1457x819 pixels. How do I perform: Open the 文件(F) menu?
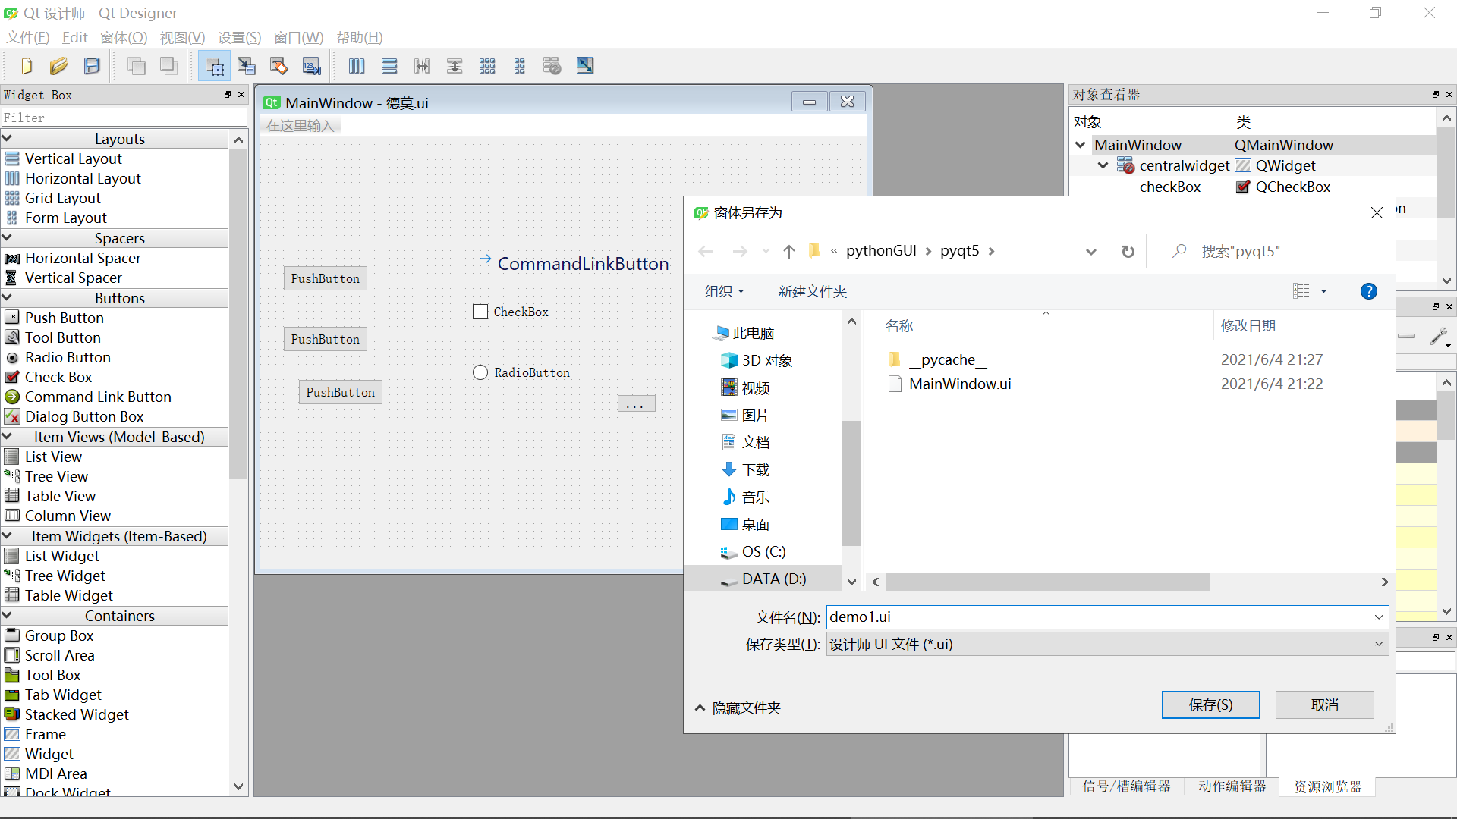(27, 37)
